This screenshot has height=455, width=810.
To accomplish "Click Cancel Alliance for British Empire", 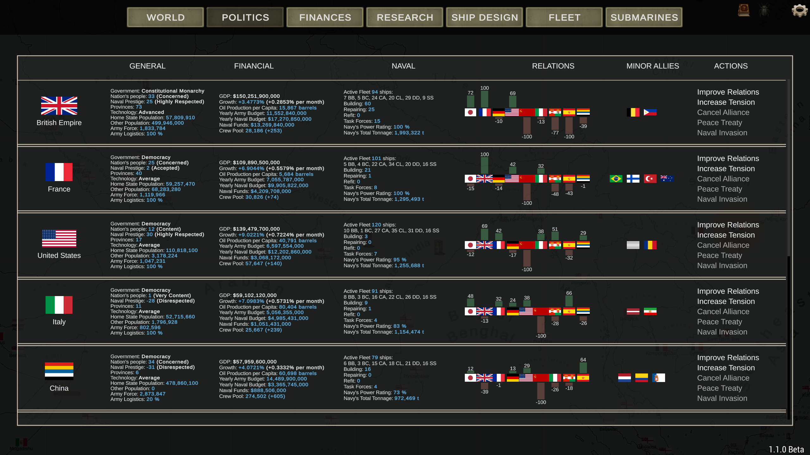I will [723, 112].
